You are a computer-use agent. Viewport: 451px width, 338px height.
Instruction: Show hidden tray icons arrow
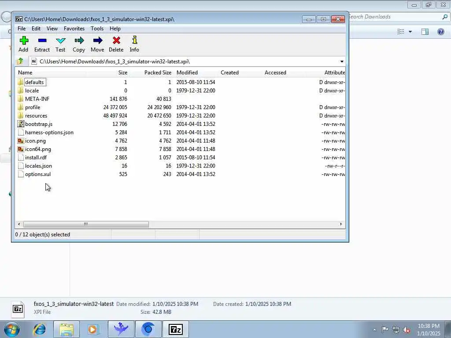(x=374, y=330)
